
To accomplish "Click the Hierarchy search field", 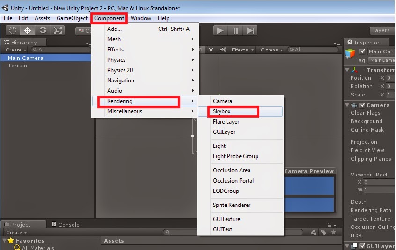I will click(60, 50).
